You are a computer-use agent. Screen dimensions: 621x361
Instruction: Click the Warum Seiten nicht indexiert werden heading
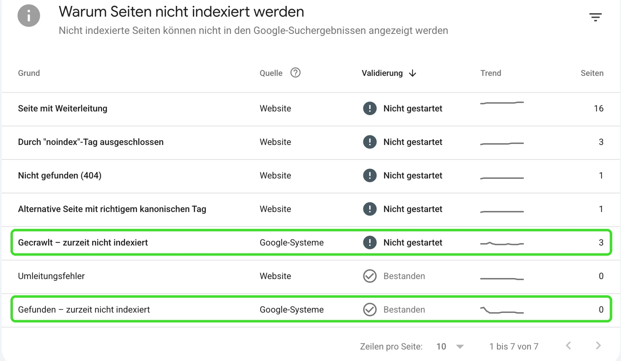click(181, 12)
